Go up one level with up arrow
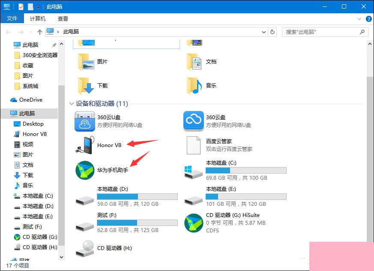This screenshot has width=374, height=271. (x=40, y=32)
